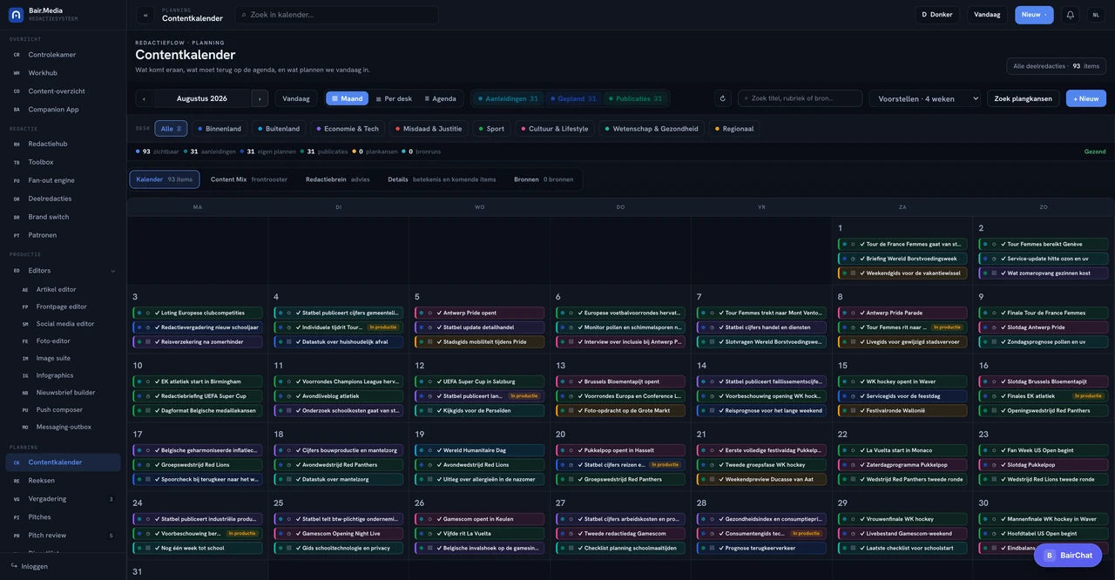Open Foto-editor in the sidebar
The image size is (1115, 580).
[x=68, y=341]
